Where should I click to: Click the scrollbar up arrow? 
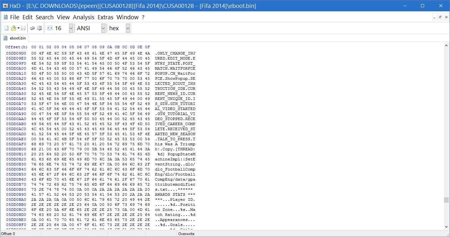tap(446, 46)
